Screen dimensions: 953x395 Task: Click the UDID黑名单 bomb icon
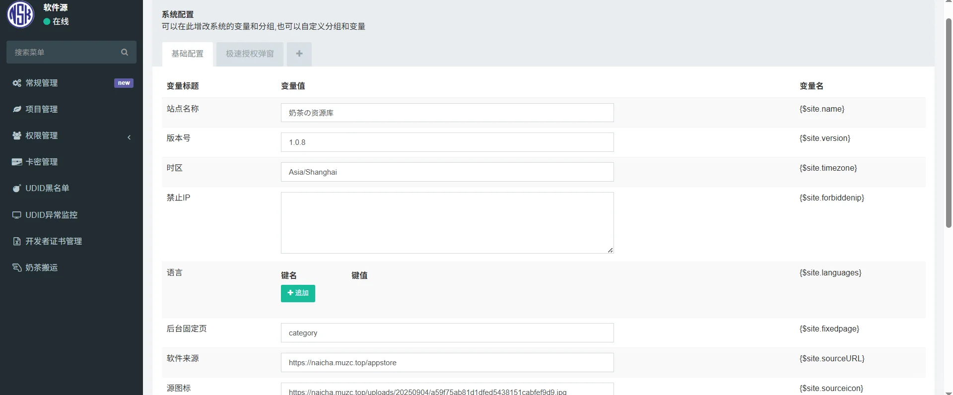pyautogui.click(x=17, y=188)
